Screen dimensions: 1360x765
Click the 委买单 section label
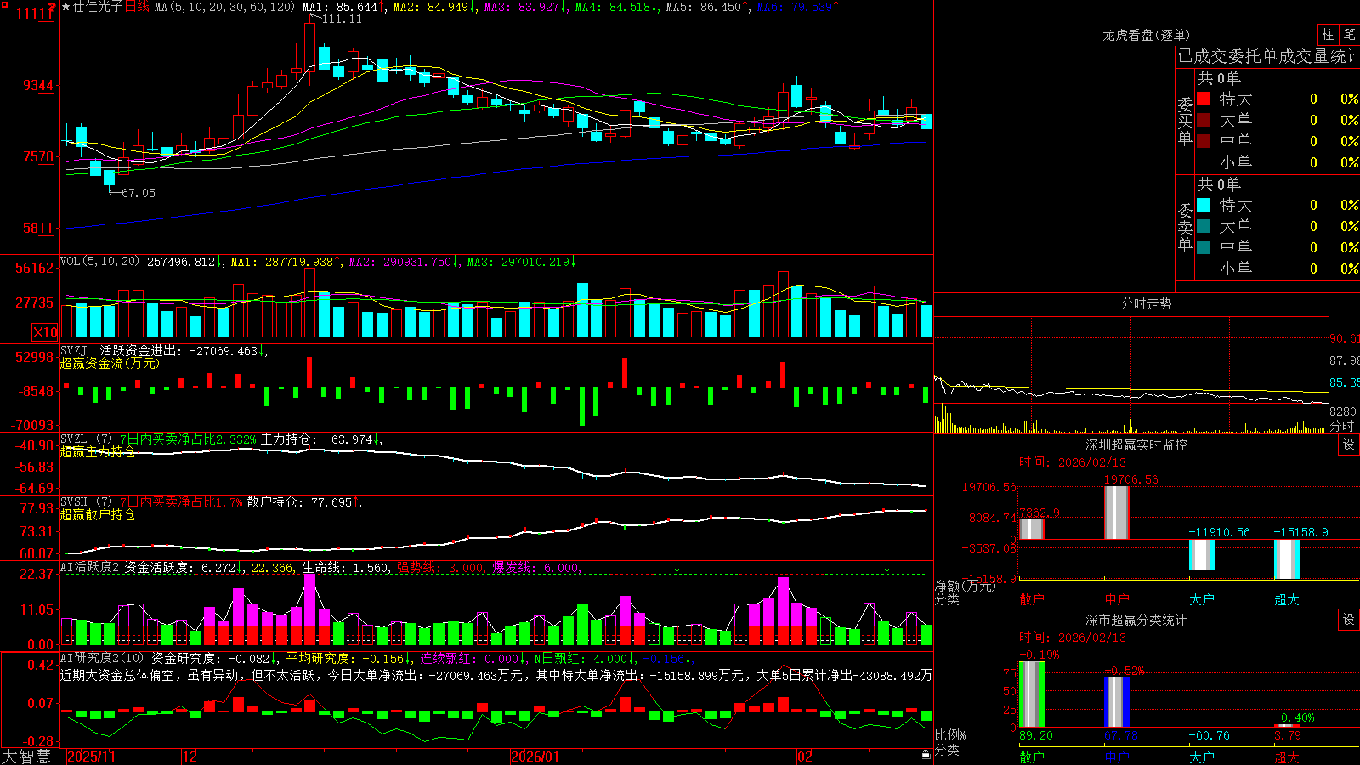1185,121
